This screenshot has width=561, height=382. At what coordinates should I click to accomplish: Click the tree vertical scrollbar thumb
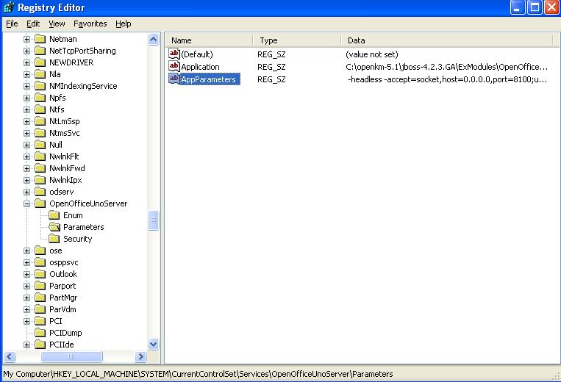pos(154,221)
